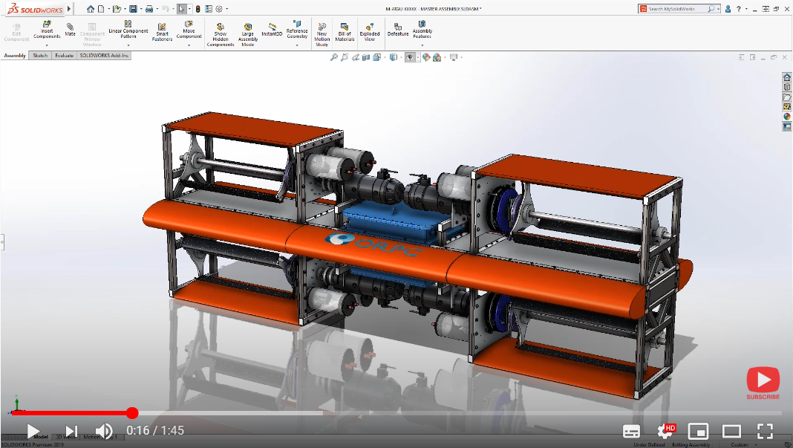793x448 pixels.
Task: Expand Linear Component Pattern dropdown arrow
Action: click(128, 45)
